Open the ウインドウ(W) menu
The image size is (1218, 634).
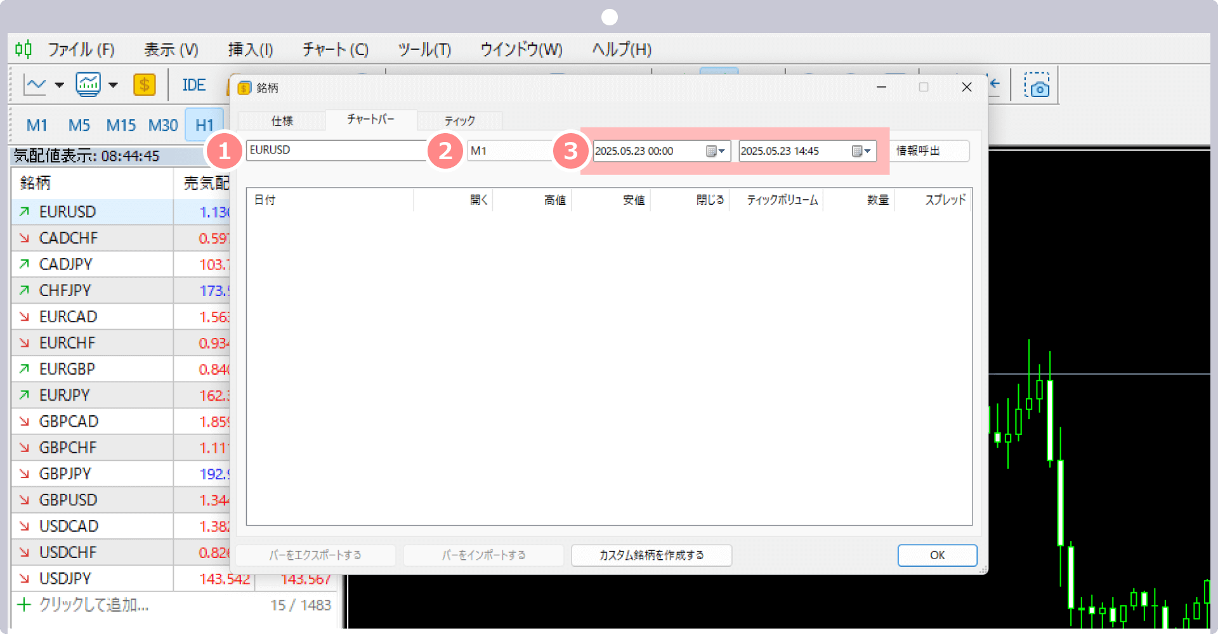[521, 49]
